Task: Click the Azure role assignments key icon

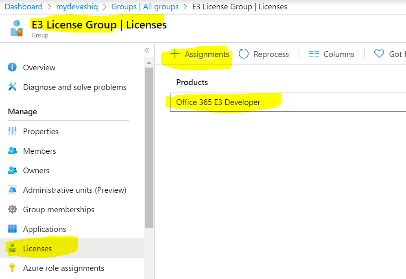Action: click(12, 268)
